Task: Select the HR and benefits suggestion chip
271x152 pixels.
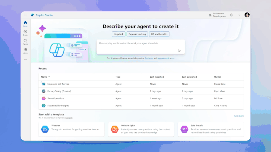Action: (x=159, y=34)
